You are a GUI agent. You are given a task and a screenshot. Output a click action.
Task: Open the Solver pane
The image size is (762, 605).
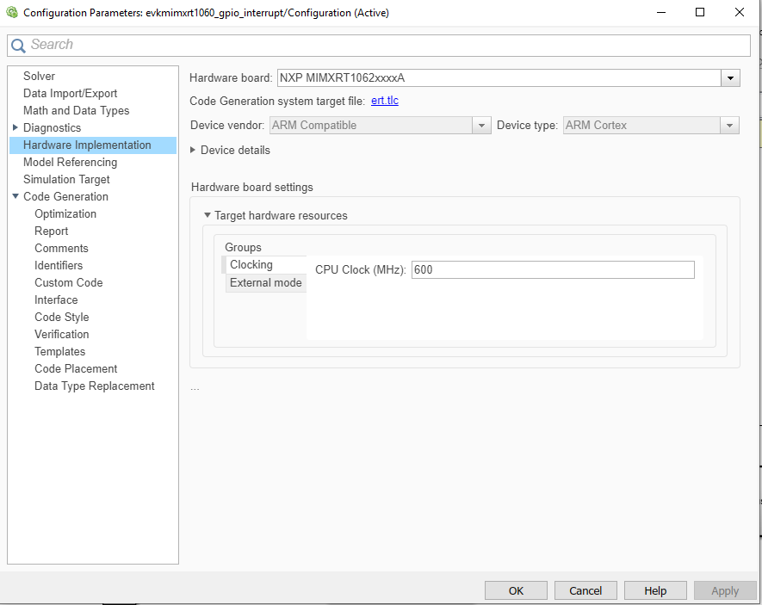click(39, 77)
